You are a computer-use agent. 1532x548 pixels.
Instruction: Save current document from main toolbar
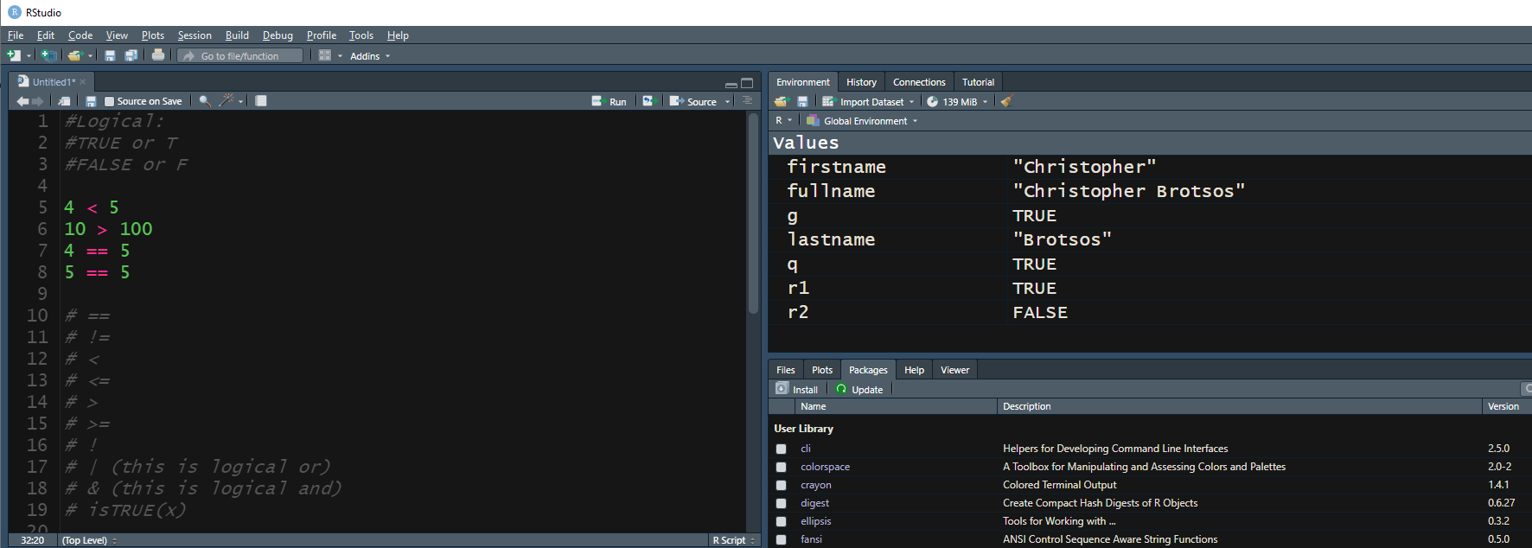point(110,55)
